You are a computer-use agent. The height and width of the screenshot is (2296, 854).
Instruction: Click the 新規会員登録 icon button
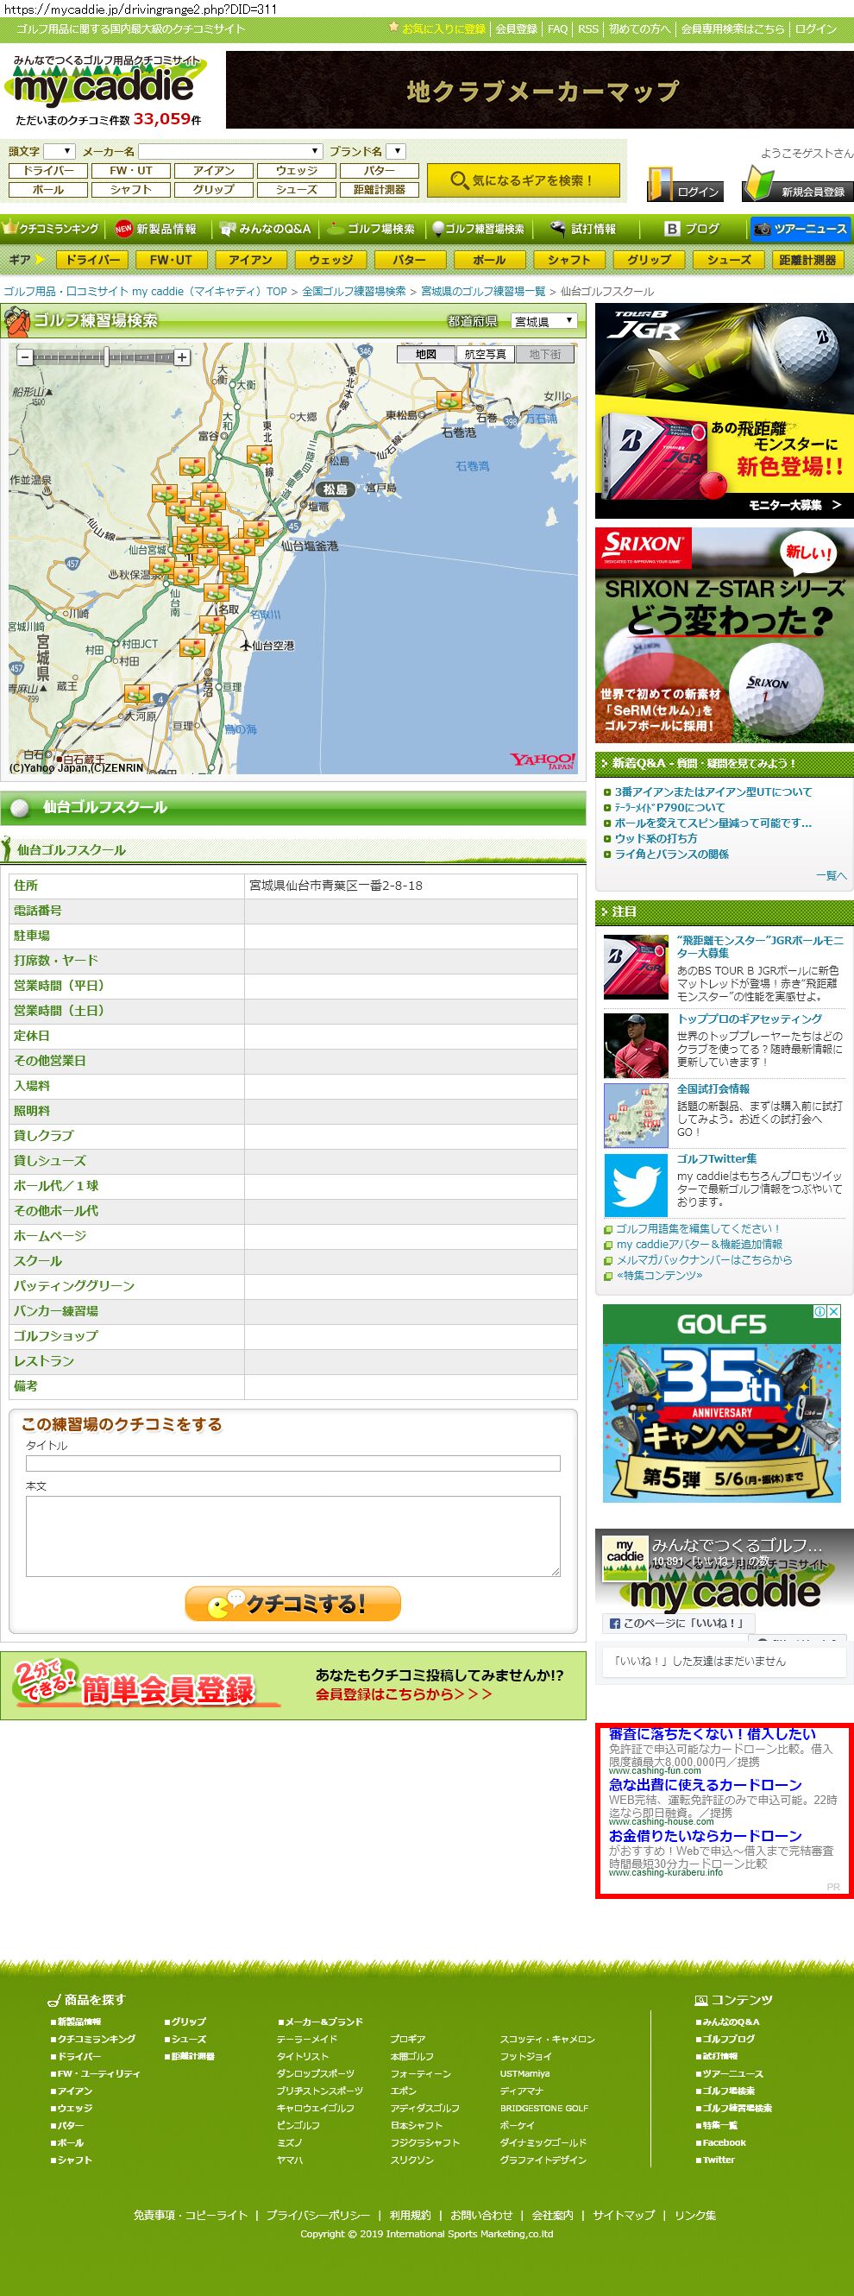pyautogui.click(x=797, y=185)
